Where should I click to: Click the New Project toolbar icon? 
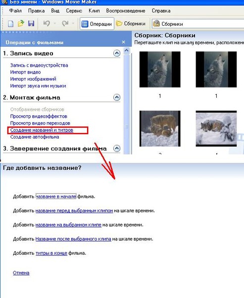tap(11, 24)
